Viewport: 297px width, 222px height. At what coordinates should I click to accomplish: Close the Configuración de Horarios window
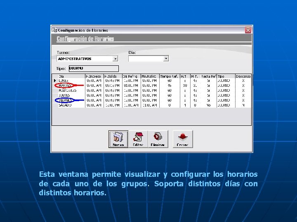248,30
